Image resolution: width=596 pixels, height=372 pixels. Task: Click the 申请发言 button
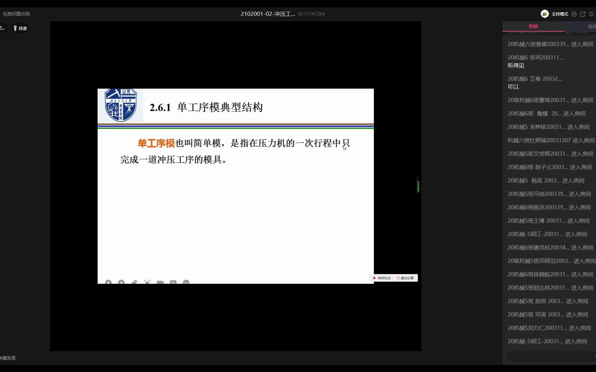tap(8, 358)
